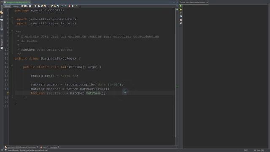Collapse main method fold at line 14
The image size is (270, 152).
(x=12, y=67)
